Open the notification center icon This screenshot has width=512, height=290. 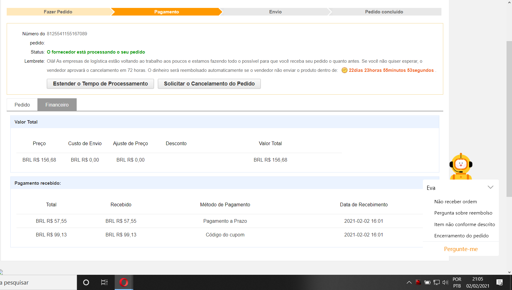pos(500,282)
